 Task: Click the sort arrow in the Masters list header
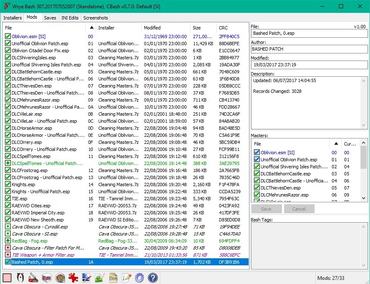point(336,143)
